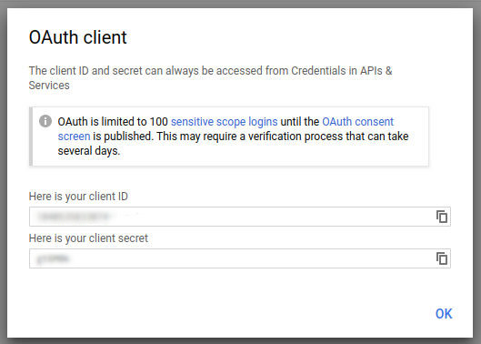The image size is (481, 344).
Task: Select the blurred client ID value
Action: tap(74, 217)
